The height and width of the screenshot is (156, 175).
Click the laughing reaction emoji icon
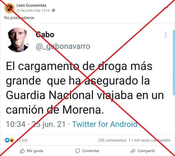click(x=12, y=140)
